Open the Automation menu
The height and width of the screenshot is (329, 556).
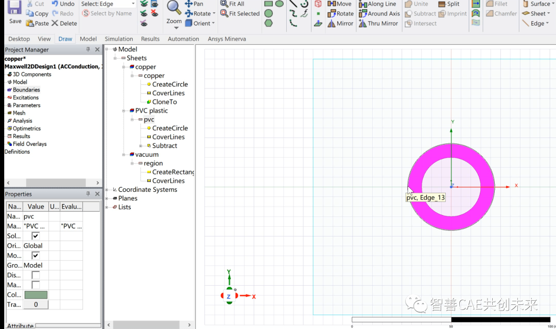183,39
